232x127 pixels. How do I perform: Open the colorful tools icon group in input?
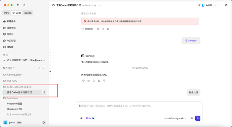tap(90, 118)
